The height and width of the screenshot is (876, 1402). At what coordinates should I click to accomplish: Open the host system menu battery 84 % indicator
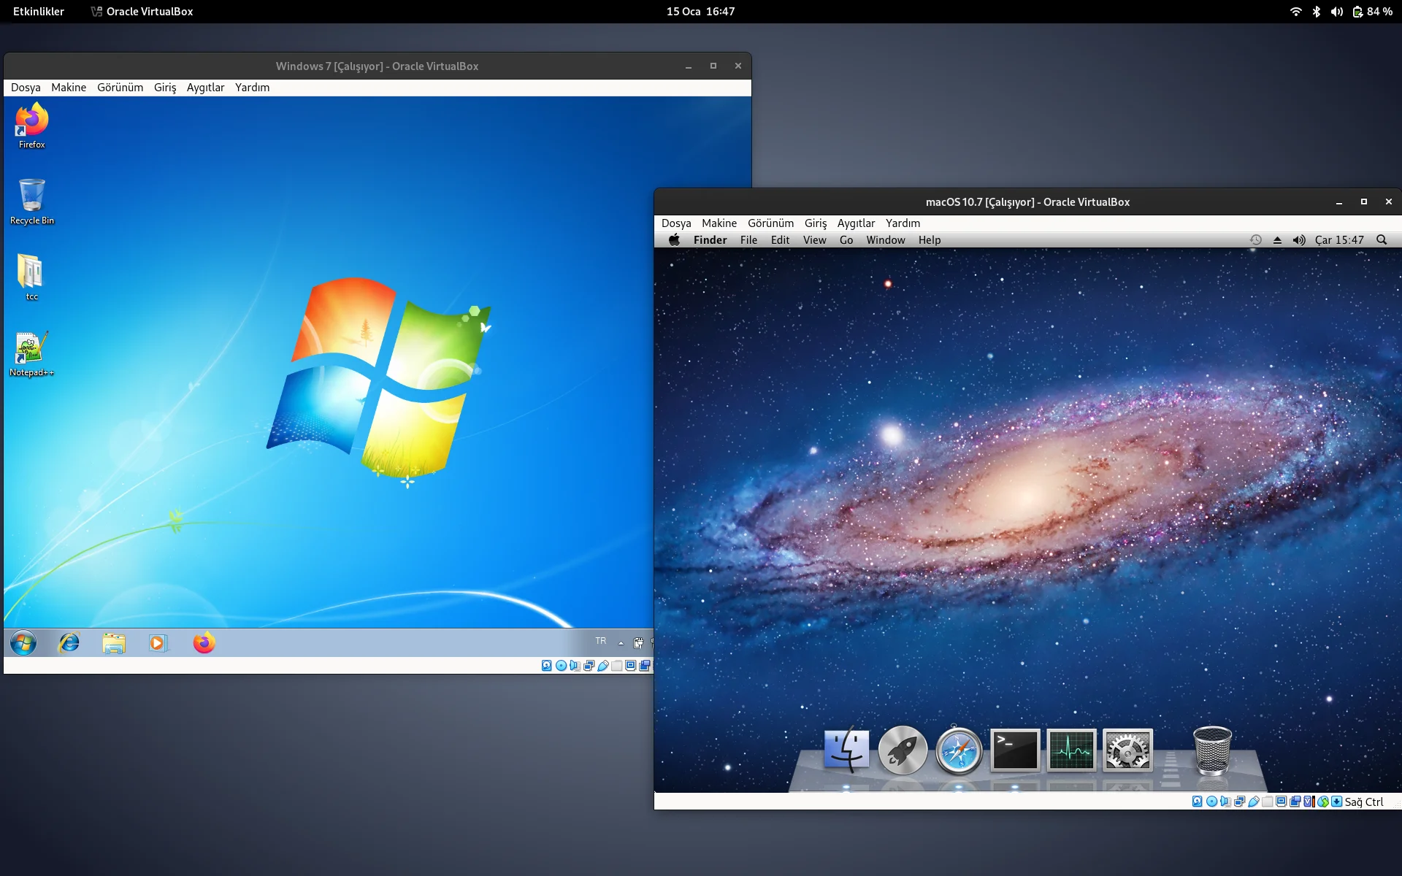click(1373, 12)
